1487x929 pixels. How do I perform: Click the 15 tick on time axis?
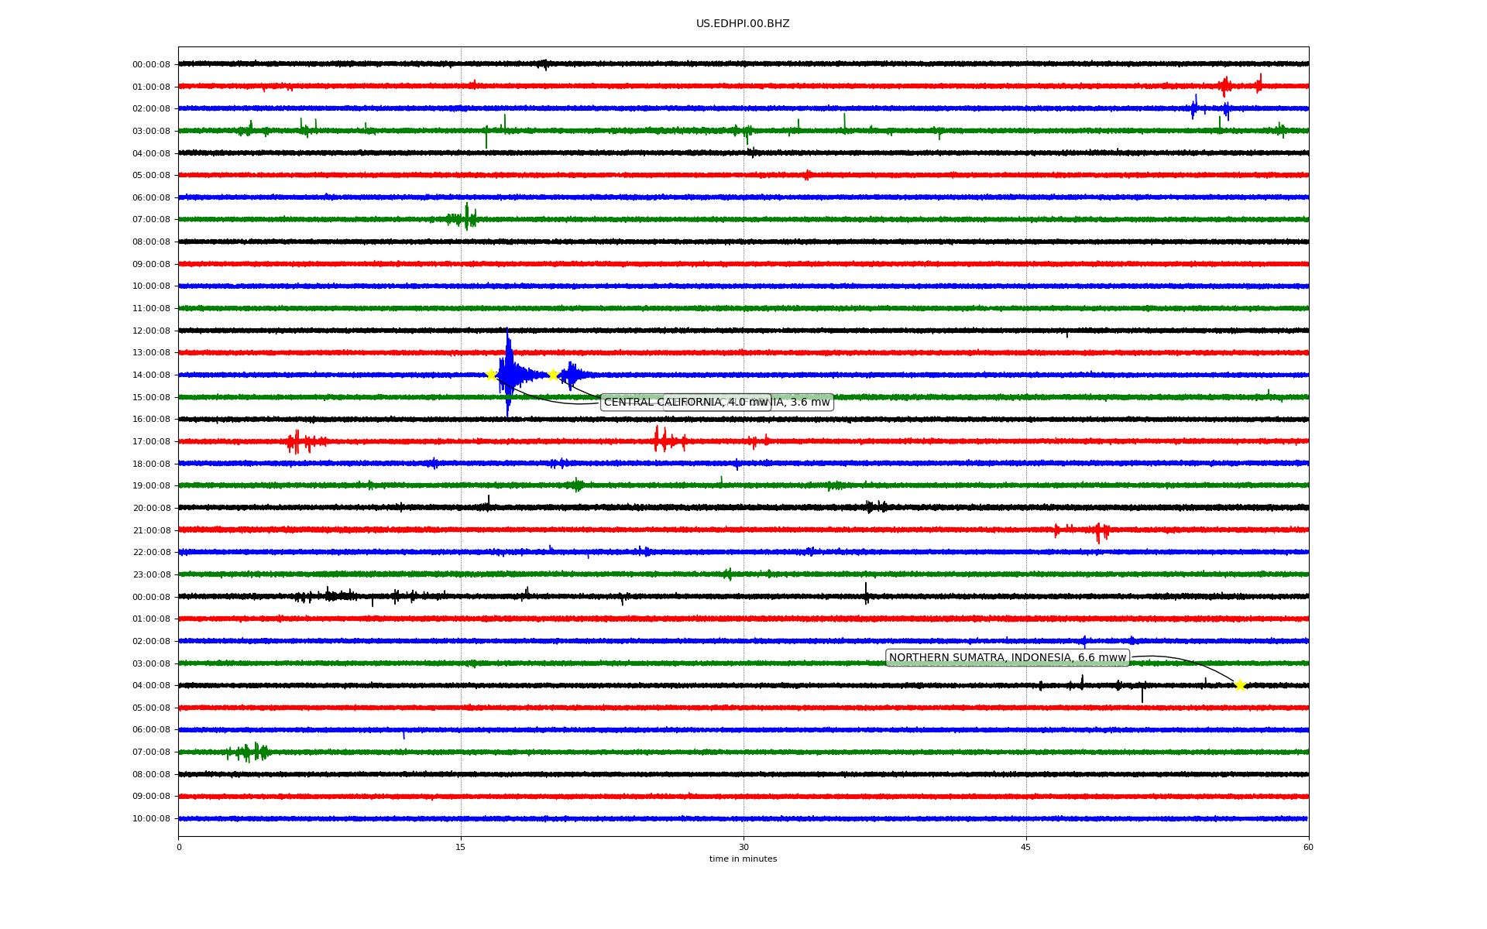tap(461, 847)
